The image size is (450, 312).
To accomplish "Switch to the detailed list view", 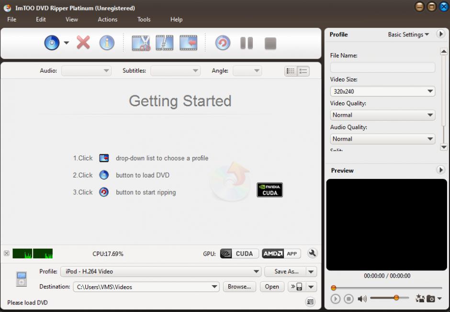I will [x=291, y=71].
